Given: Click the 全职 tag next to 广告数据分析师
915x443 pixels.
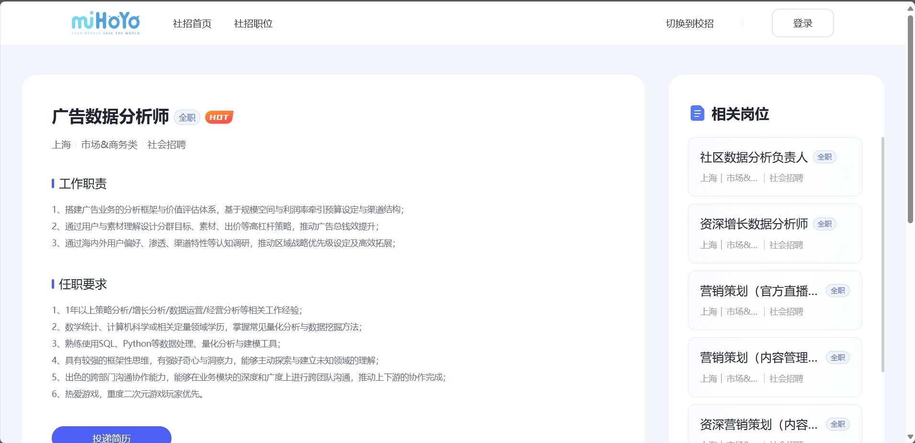Looking at the screenshot, I should pos(187,117).
